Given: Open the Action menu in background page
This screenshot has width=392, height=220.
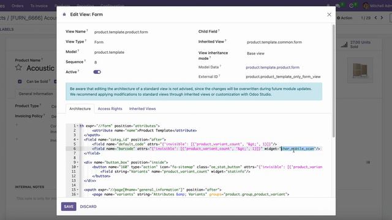Looking at the screenshot, I should coord(344,18).
